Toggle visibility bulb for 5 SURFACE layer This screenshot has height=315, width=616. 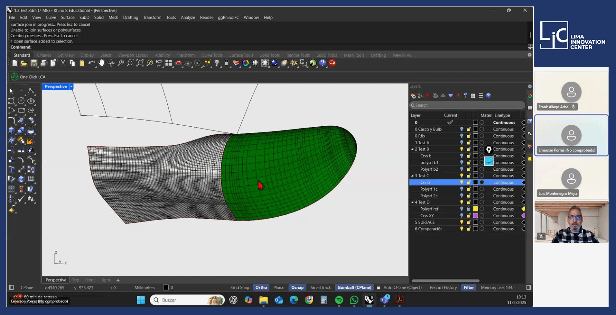click(462, 222)
